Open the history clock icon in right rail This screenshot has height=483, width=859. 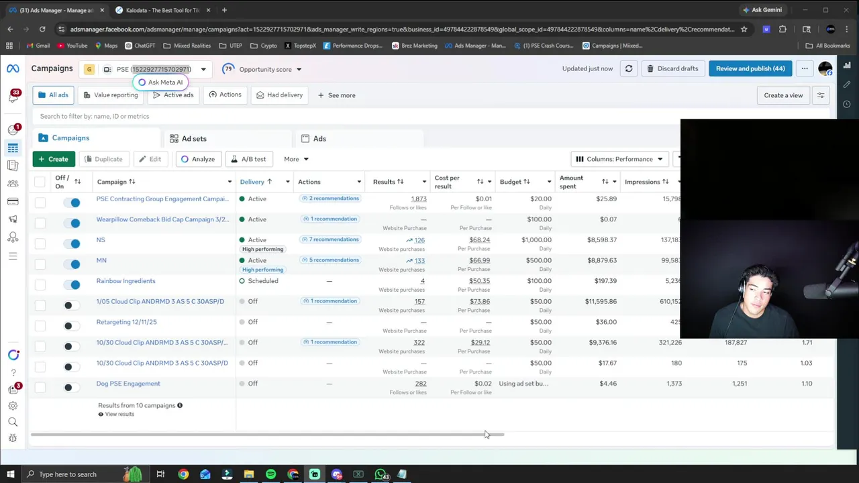(x=847, y=104)
